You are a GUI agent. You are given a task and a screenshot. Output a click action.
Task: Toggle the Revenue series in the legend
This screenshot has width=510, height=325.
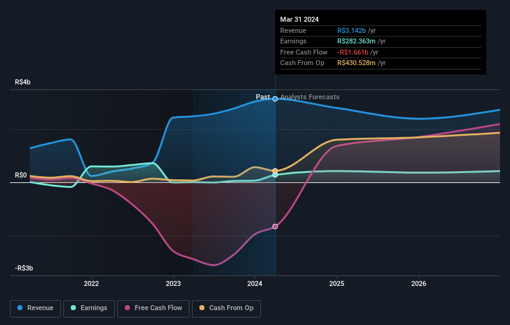(35, 308)
